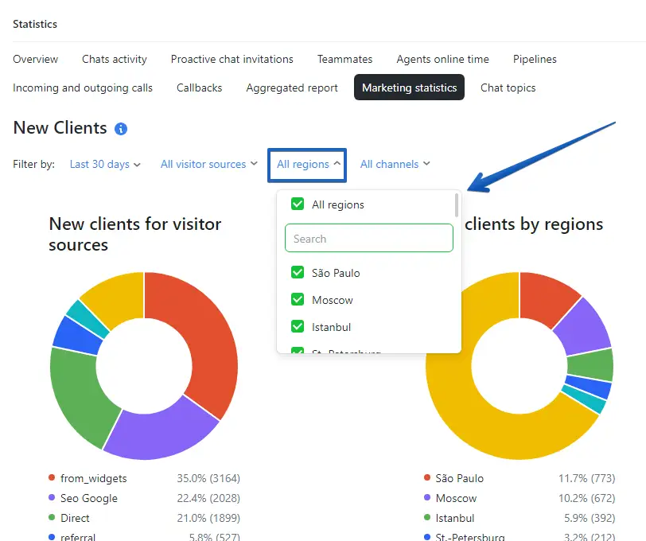This screenshot has width=646, height=541.
Task: Uncheck the São Paulo region checkbox
Action: pos(298,273)
